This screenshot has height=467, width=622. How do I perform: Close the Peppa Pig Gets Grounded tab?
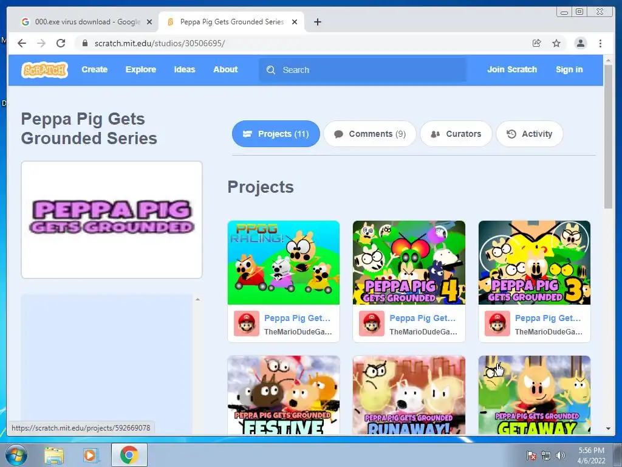[x=295, y=22]
